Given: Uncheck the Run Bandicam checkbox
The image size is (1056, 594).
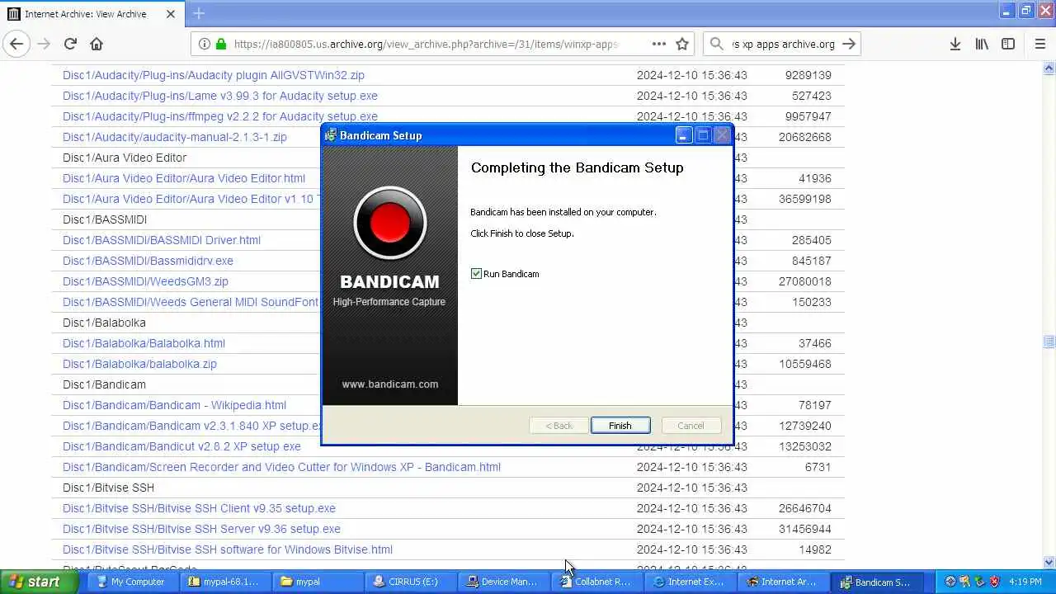Looking at the screenshot, I should (476, 274).
